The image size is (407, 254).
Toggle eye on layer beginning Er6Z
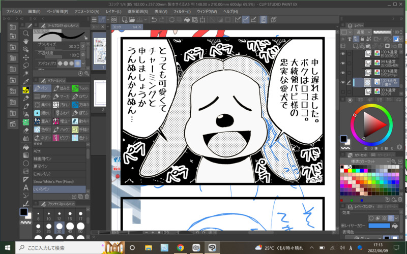(x=343, y=73)
